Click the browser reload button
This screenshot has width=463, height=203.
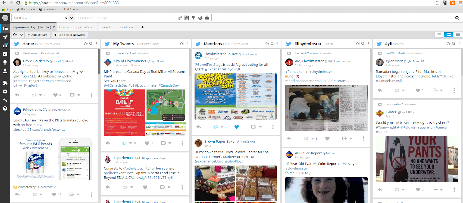18,3
